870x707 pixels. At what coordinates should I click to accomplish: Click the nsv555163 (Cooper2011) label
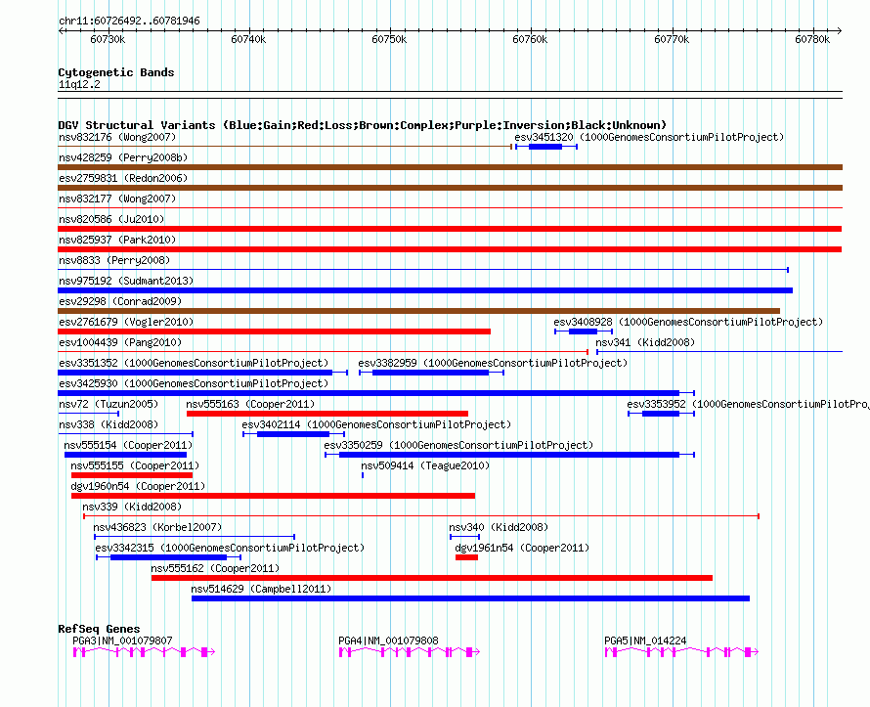(250, 404)
